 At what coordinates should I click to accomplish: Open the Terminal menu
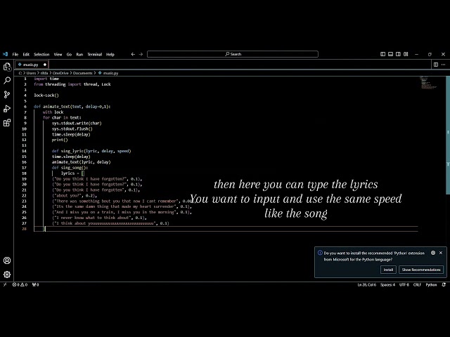pyautogui.click(x=95, y=54)
